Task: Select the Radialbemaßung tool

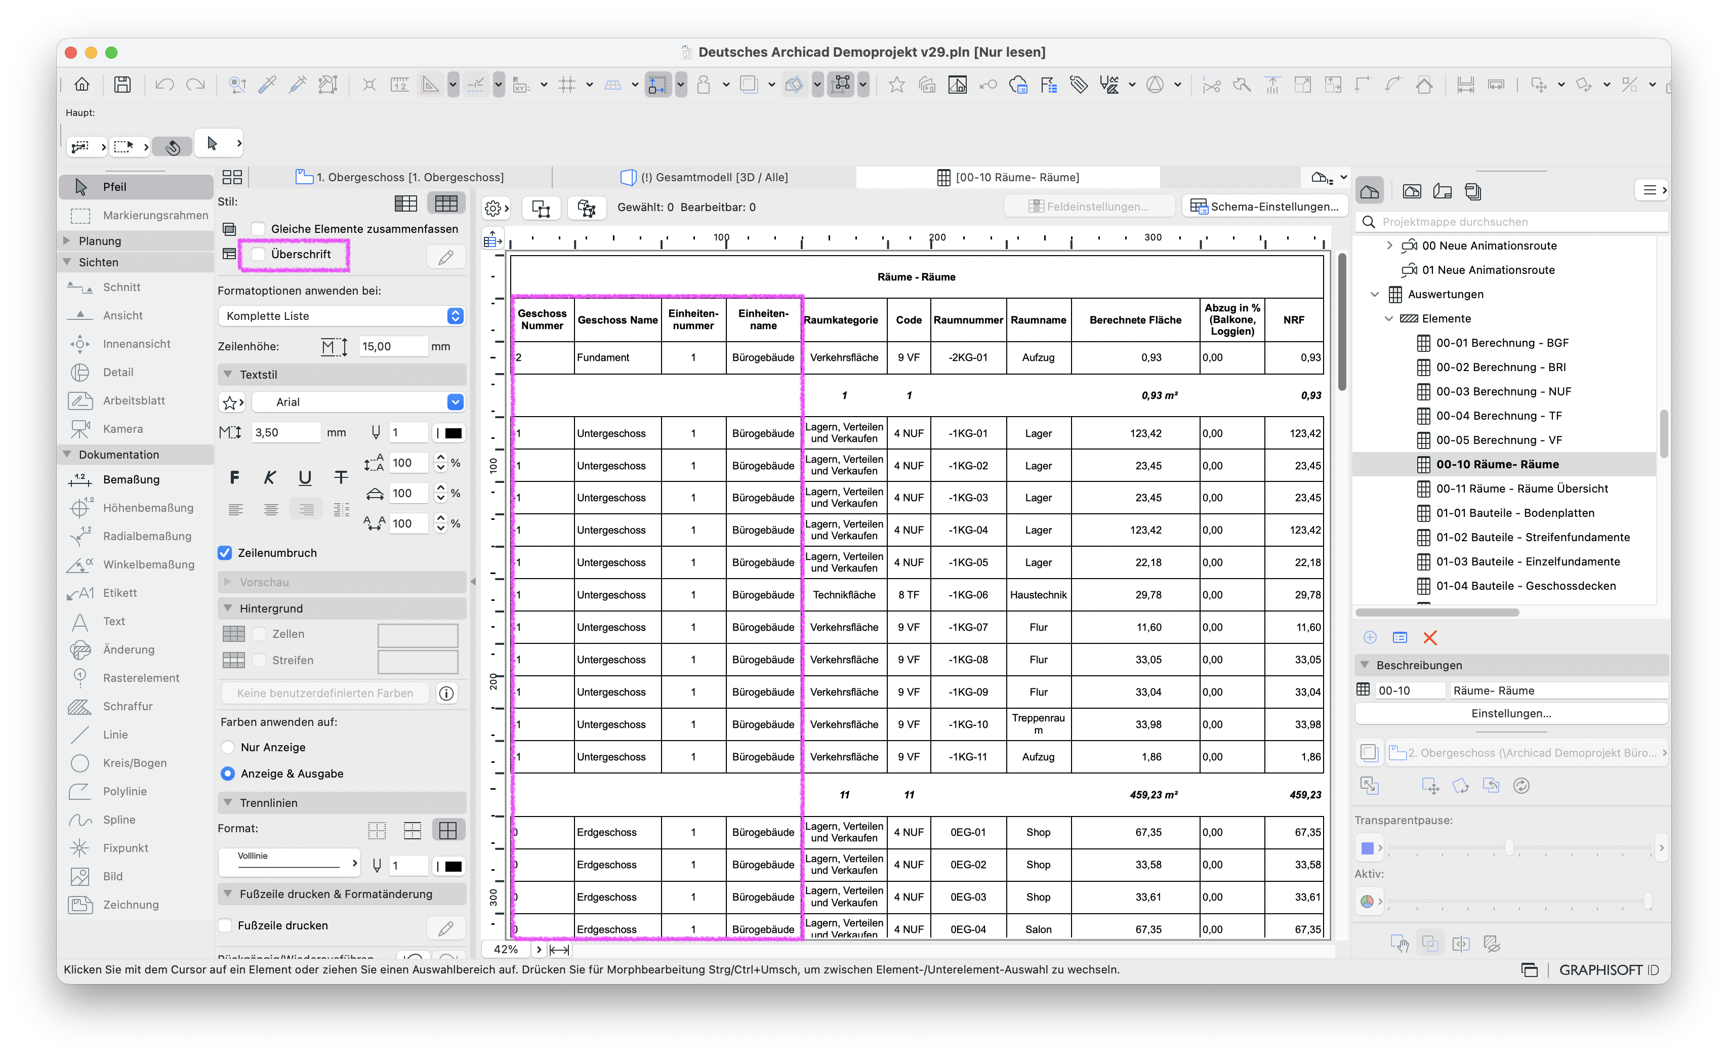Action: pos(136,536)
